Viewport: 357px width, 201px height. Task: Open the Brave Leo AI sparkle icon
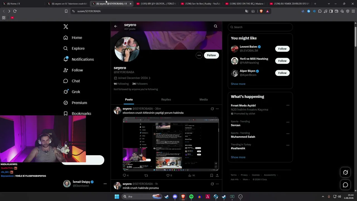342,11
